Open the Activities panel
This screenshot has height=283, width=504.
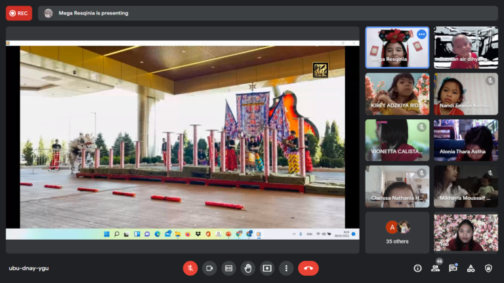click(471, 268)
